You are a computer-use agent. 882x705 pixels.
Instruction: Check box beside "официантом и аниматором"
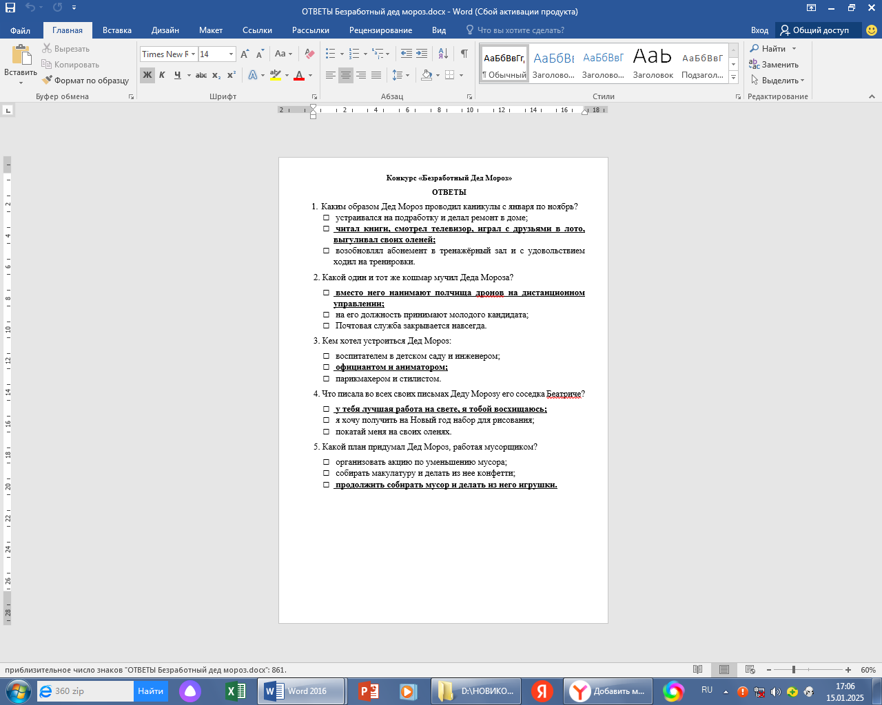coord(326,368)
